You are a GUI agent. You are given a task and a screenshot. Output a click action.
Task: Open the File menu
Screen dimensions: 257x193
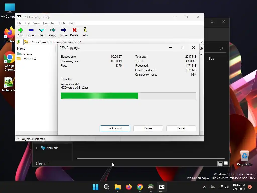click(x=19, y=23)
